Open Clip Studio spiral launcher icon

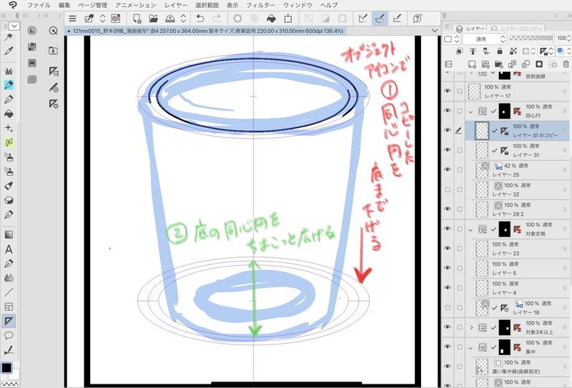coord(116,19)
